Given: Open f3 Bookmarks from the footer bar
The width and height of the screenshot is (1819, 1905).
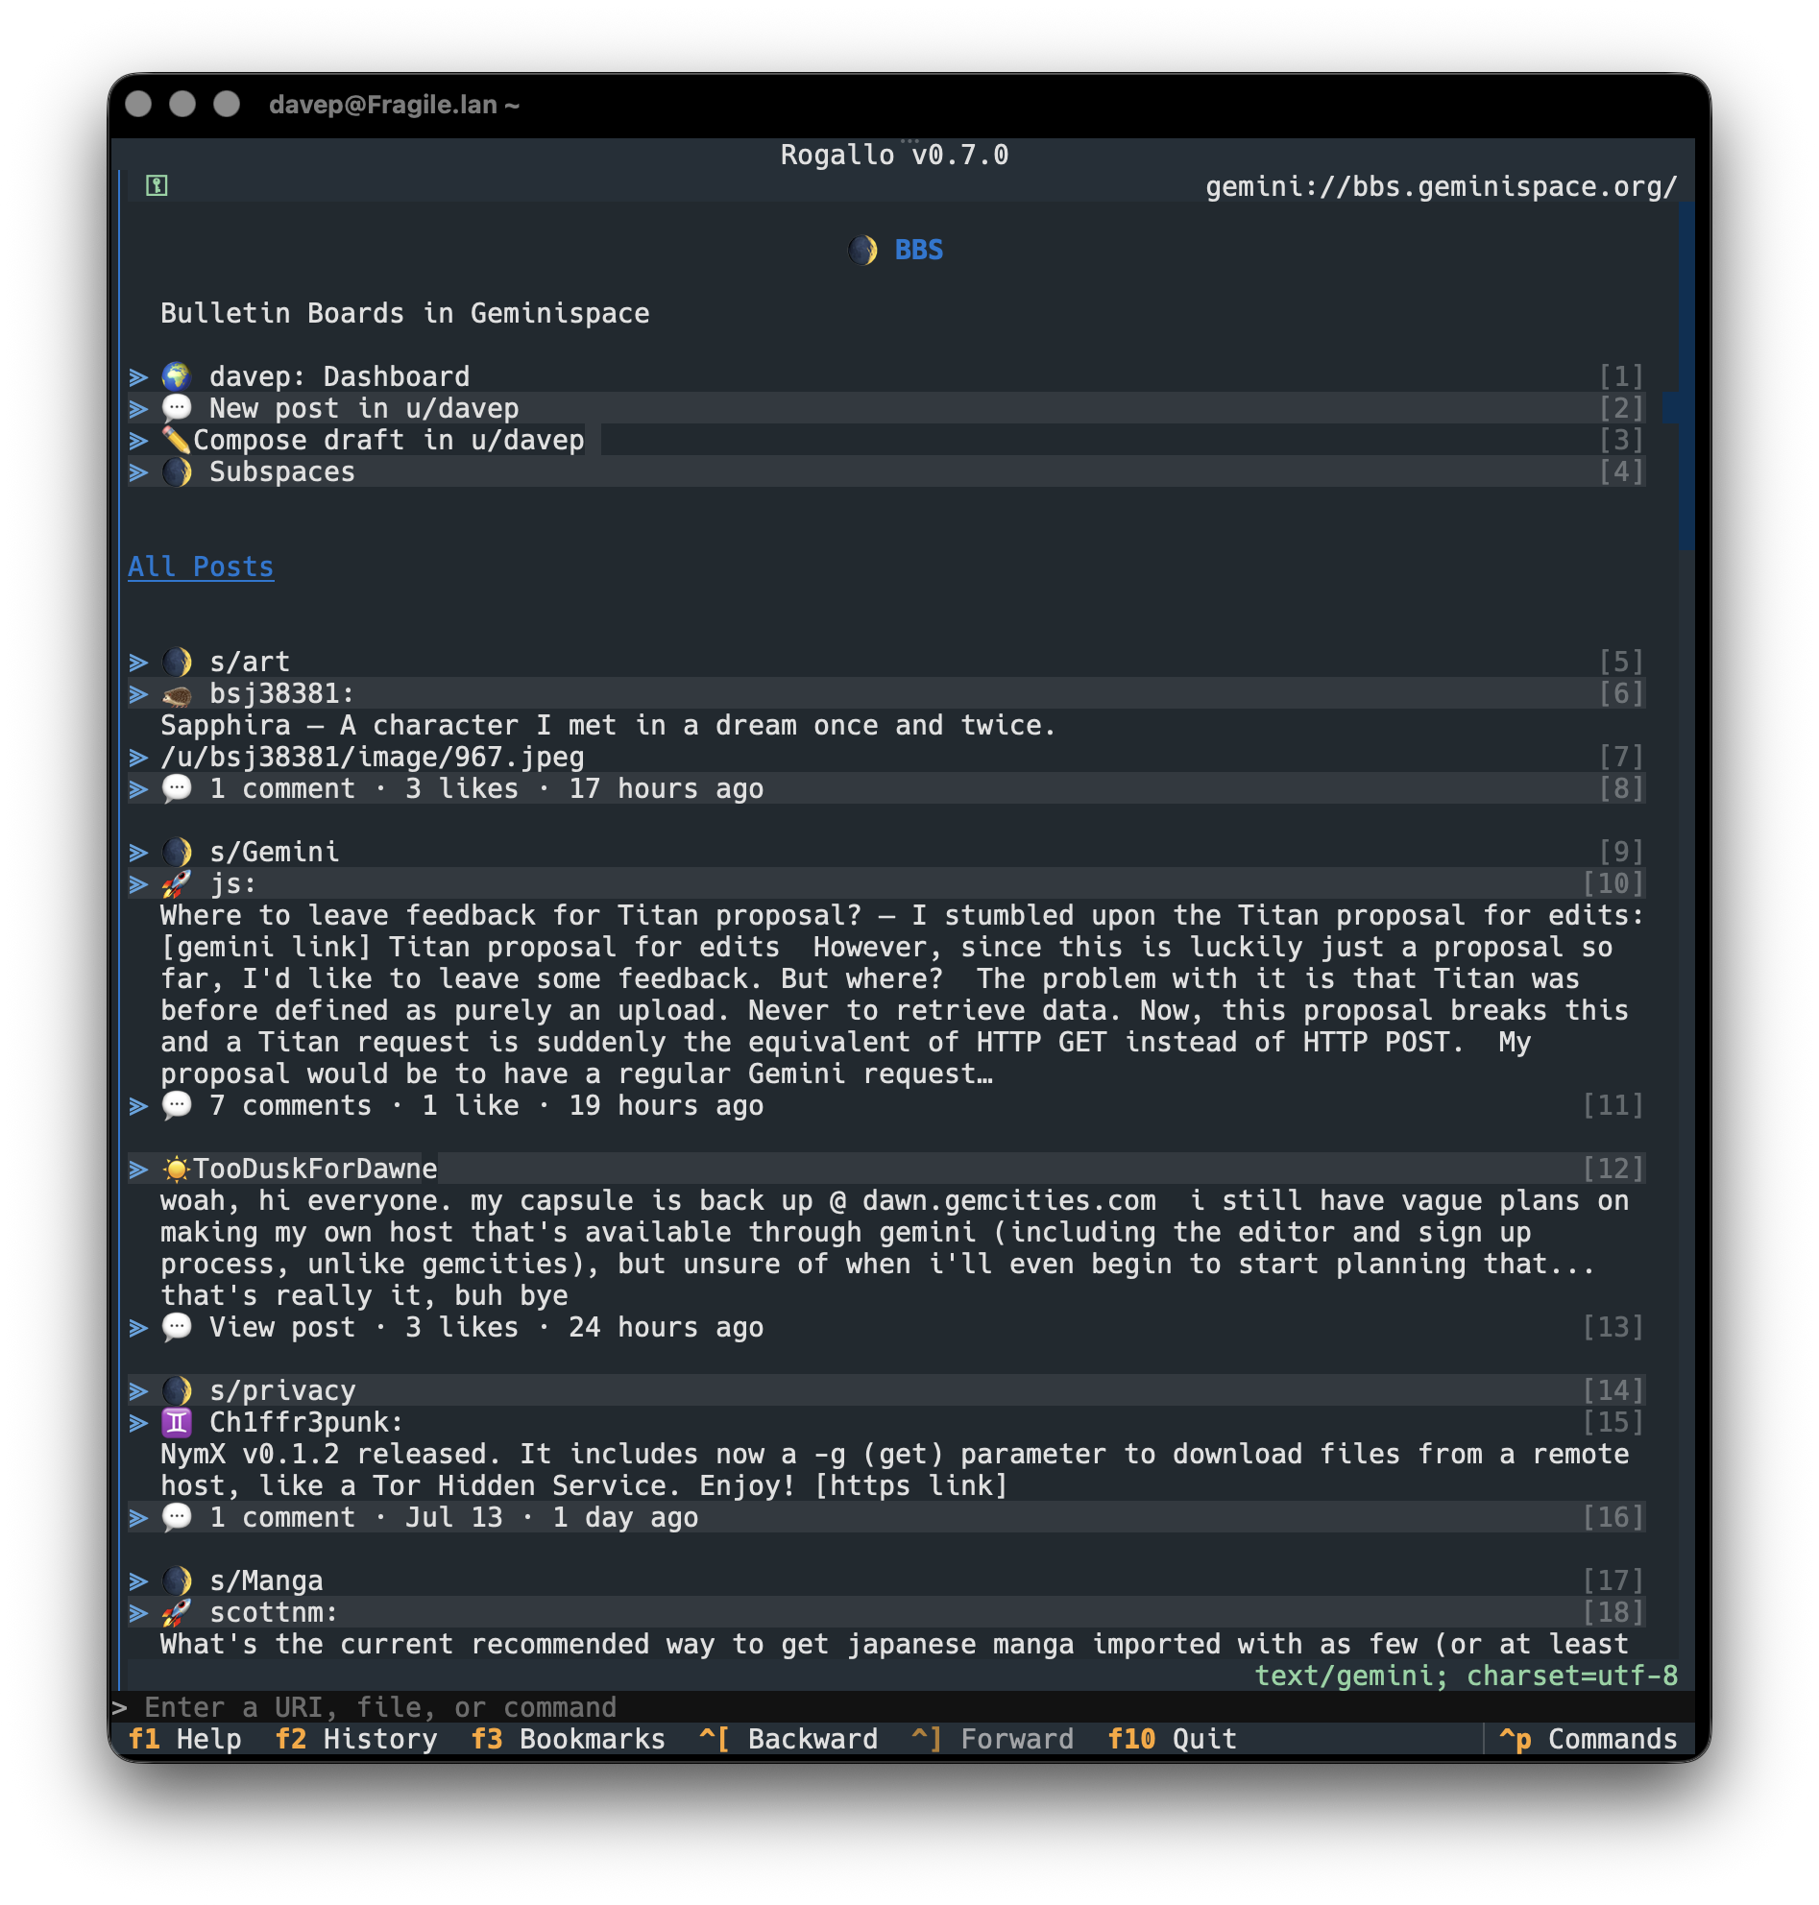Looking at the screenshot, I should [x=569, y=1738].
